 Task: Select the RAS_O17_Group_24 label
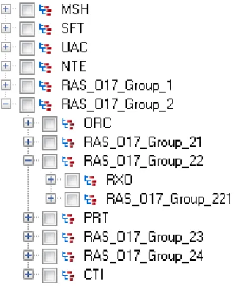144,256
